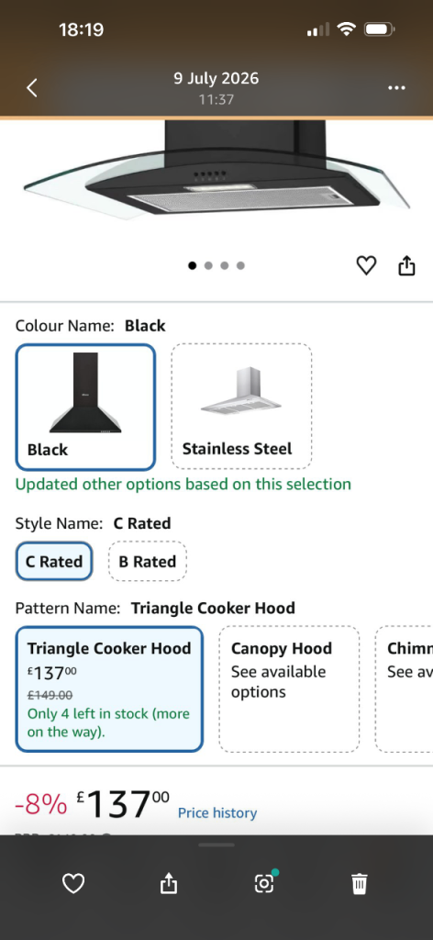This screenshot has height=940, width=433.
Task: Add product to wishlist with heart outline
Action: tap(367, 265)
